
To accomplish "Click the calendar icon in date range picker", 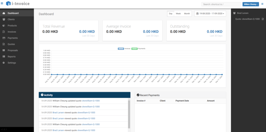I will tap(197, 14).
